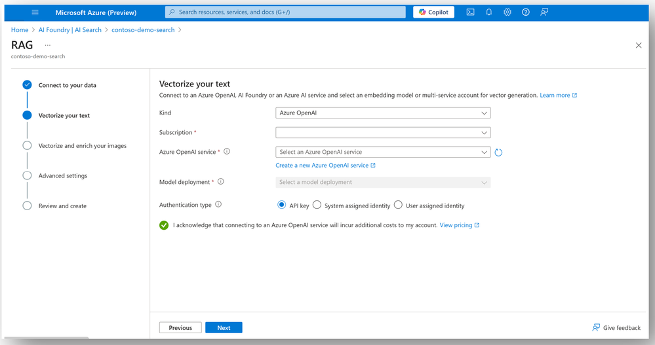Refresh the Azure OpenAI service list
655x345 pixels.
pyautogui.click(x=498, y=153)
